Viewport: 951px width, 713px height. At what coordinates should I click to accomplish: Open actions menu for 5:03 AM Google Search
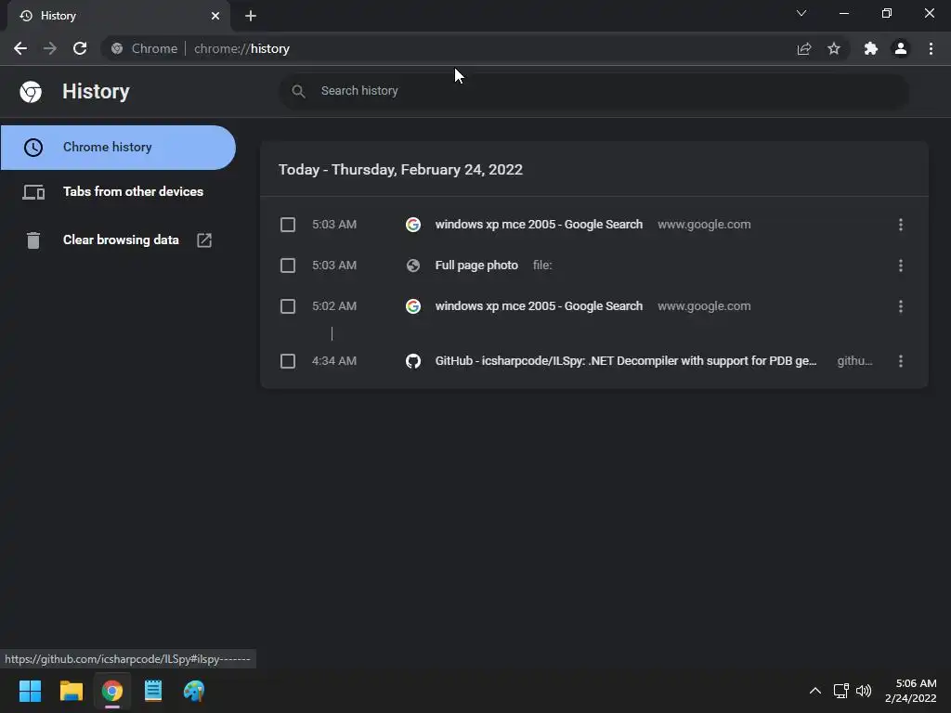point(901,225)
